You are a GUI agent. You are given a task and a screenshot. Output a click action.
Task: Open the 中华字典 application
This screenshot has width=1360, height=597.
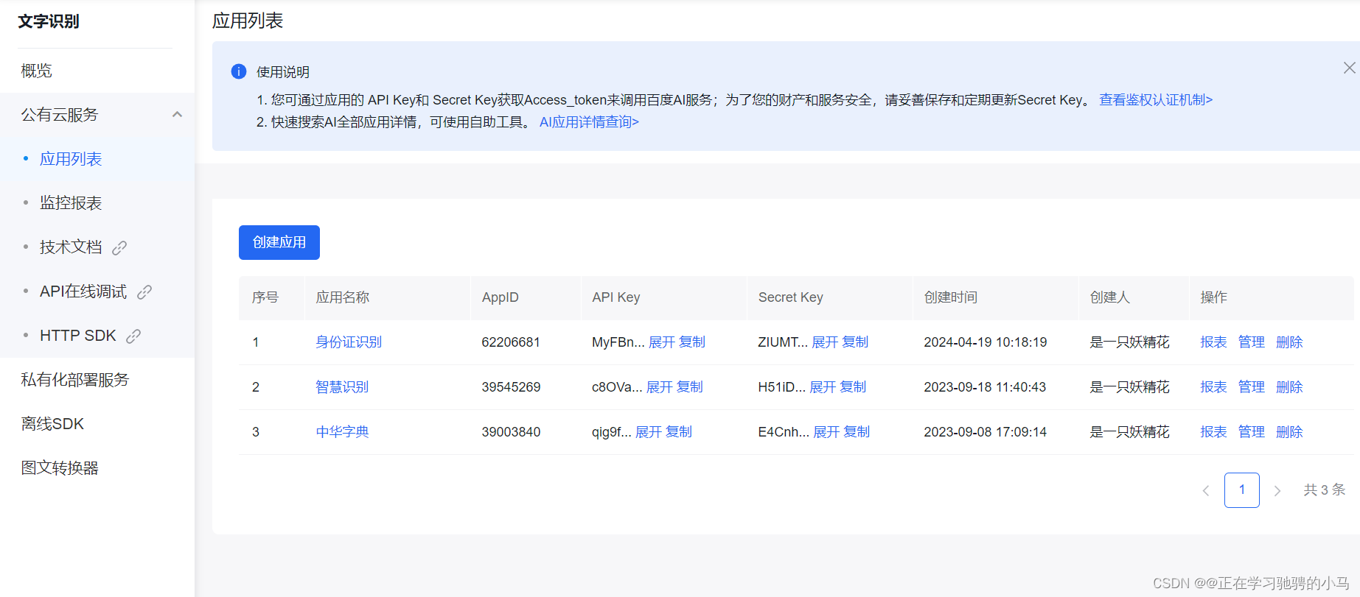(342, 432)
